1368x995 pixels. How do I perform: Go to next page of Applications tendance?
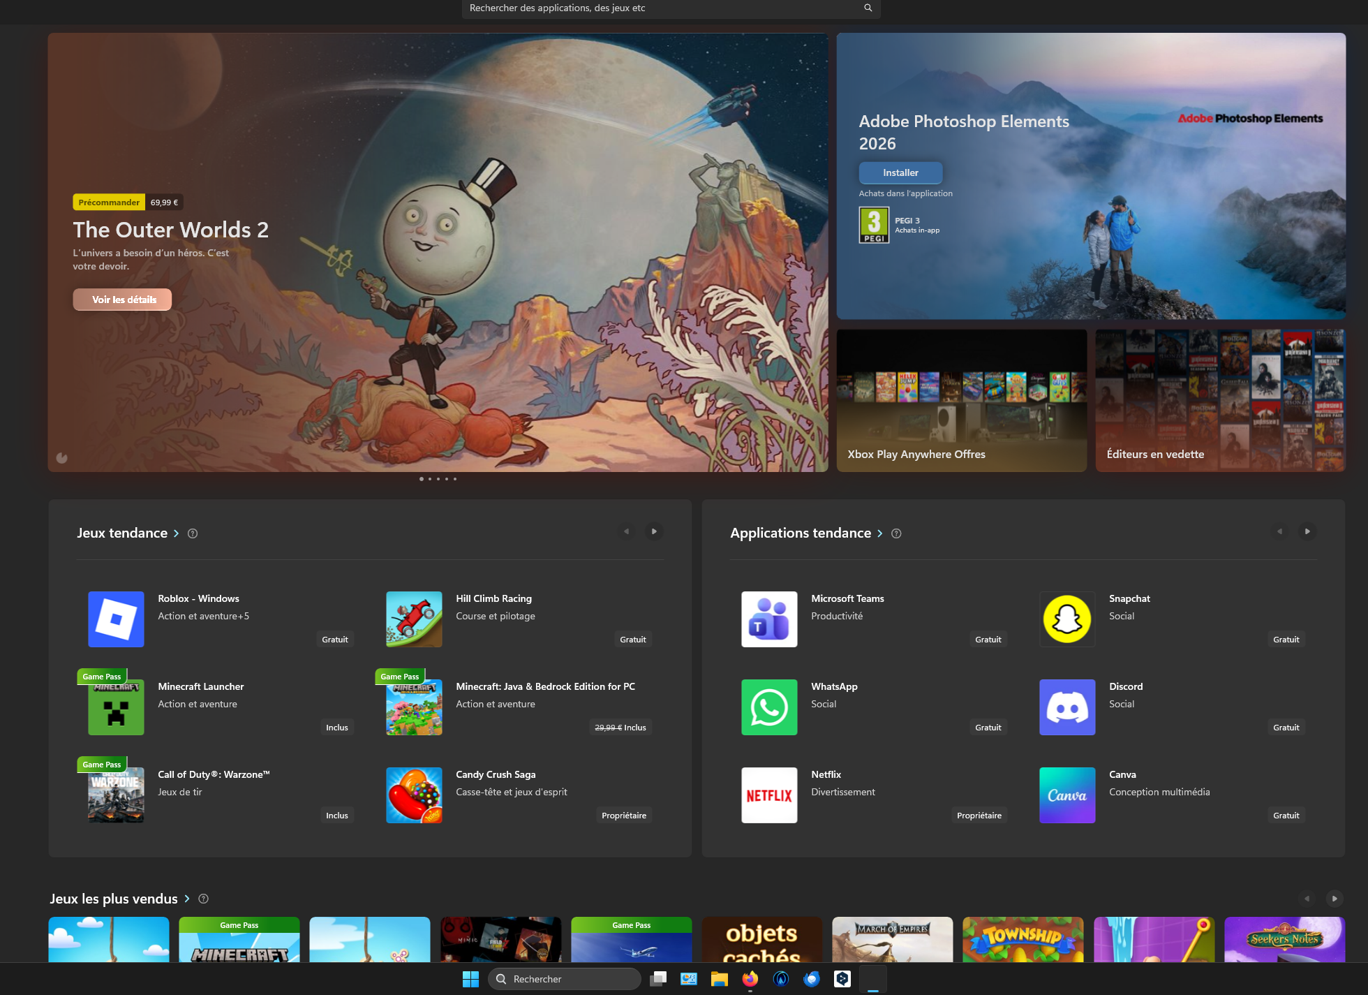pyautogui.click(x=1307, y=531)
